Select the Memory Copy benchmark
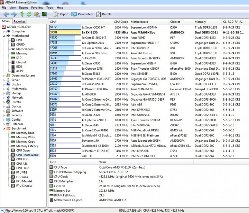249x213 pixels. 26,142
